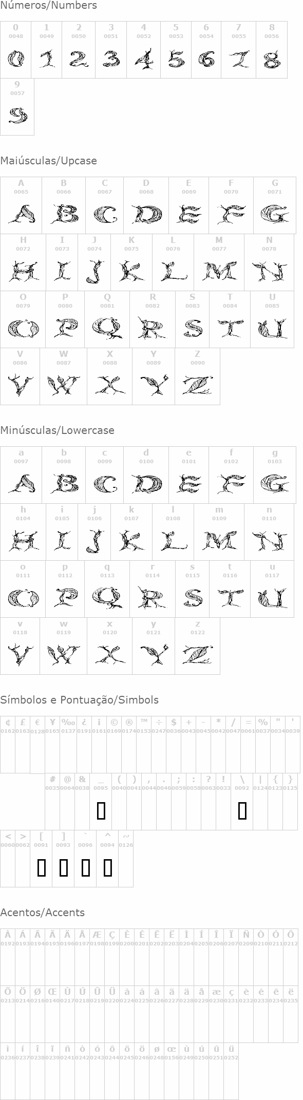The width and height of the screenshot is (303, 1100).
Task: Click the lowercase b glyph cell
Action: click(64, 475)
